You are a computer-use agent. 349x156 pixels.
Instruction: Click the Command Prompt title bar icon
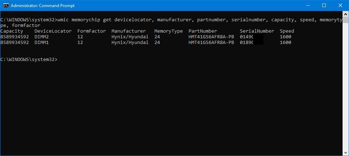(x=6, y=6)
